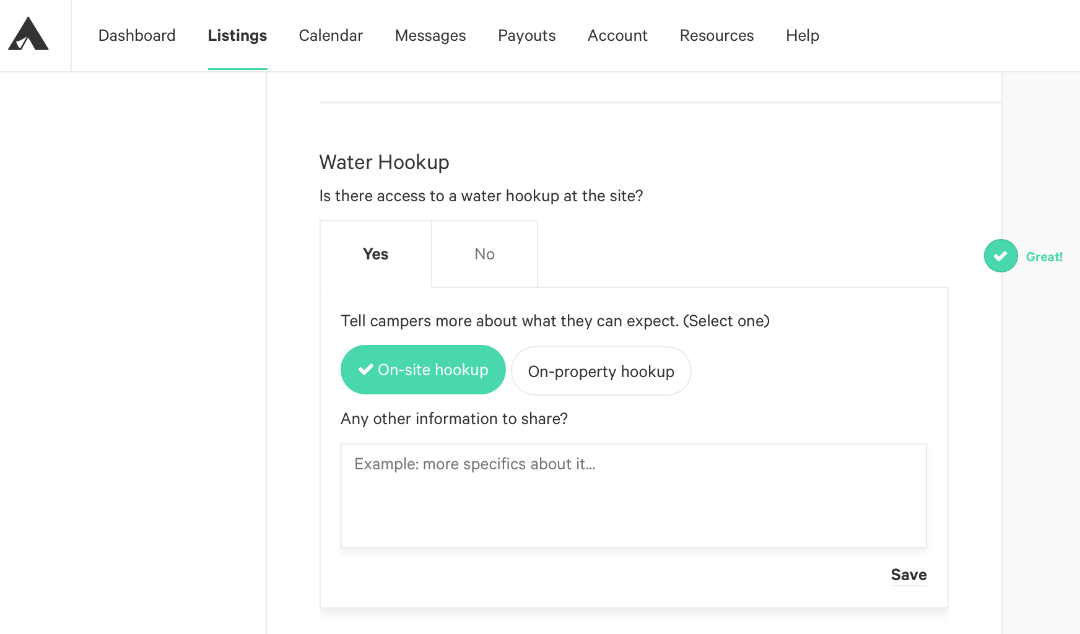Screen dimensions: 1080x634
Task: Click the Great! status label
Action: pyautogui.click(x=1044, y=257)
